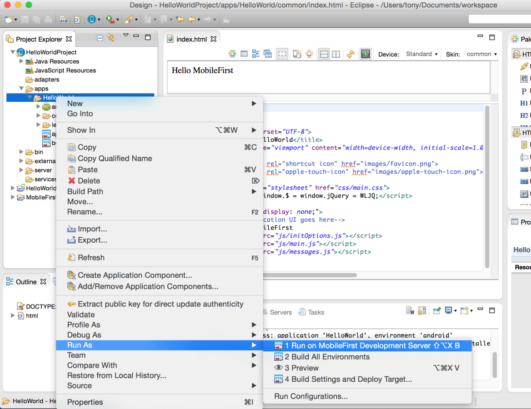Click the color palette icon in editor toolbar
The width and height of the screenshot is (531, 409).
[x=232, y=54]
